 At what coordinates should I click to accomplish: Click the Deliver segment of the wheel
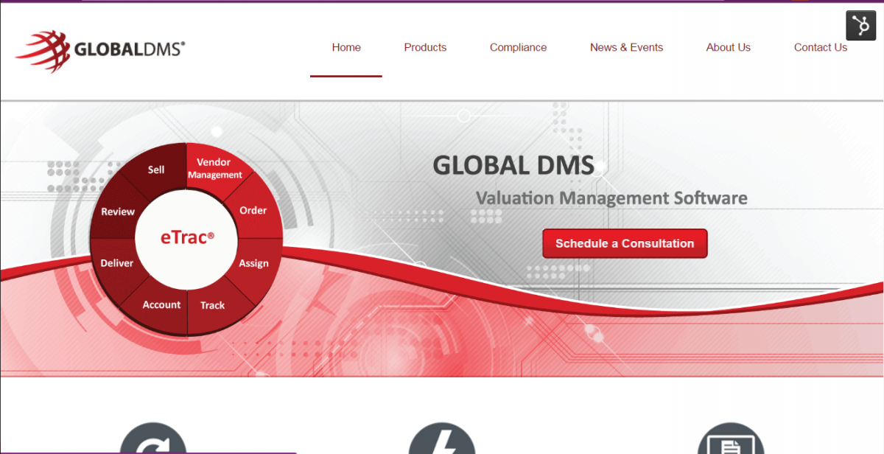[x=117, y=263]
